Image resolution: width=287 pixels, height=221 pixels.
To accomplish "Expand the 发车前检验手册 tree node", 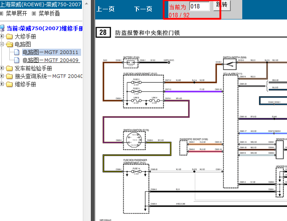I will [x=1, y=68].
